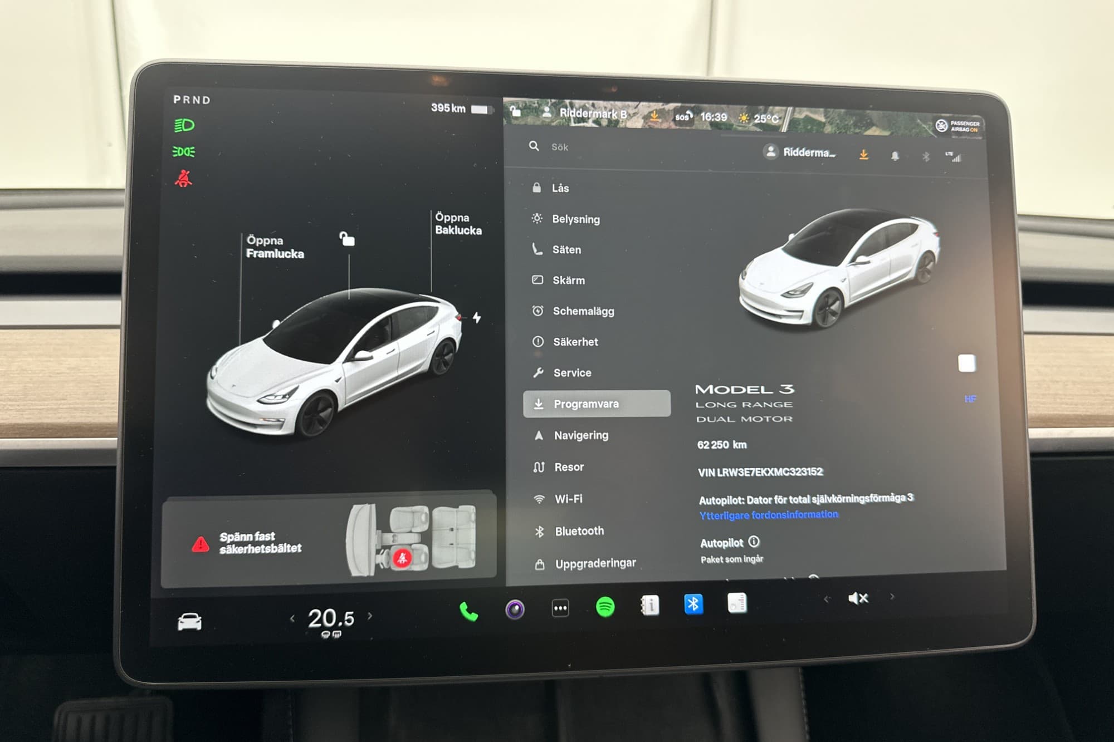Viewport: 1114px width, 742px height.
Task: Tap the Autopilot info circle icon
Action: 754,541
